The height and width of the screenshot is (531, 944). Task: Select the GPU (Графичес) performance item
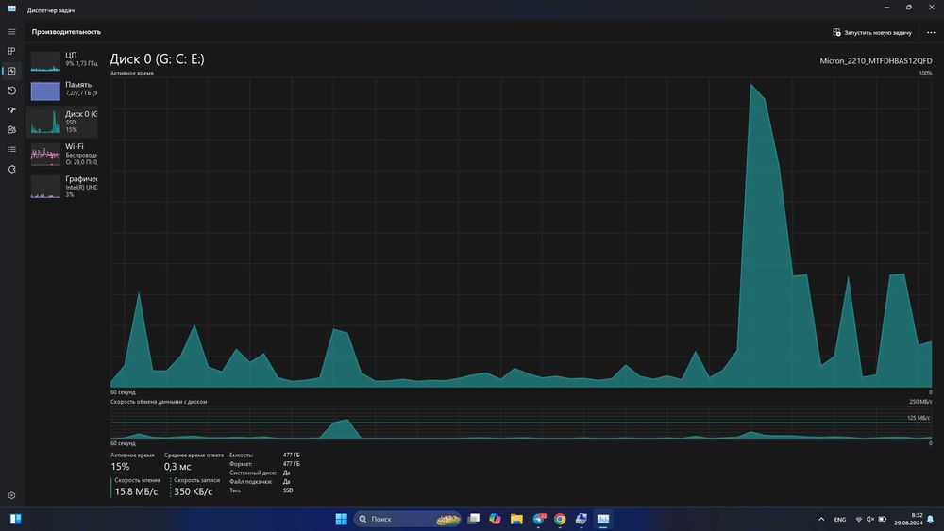click(x=62, y=187)
